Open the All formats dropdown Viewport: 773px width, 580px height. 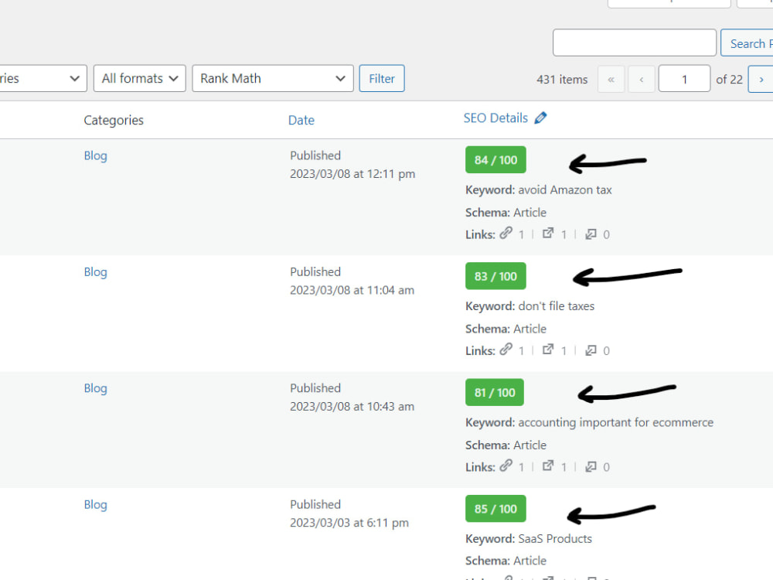click(139, 78)
